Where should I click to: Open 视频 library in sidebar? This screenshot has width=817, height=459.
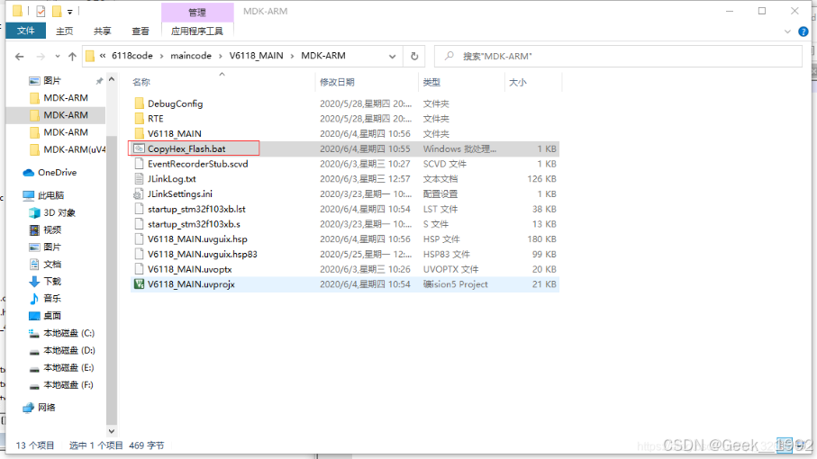pos(52,230)
